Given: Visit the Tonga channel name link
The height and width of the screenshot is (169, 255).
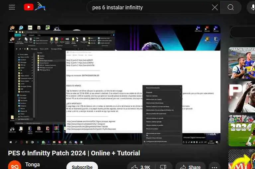Looking at the screenshot, I should coord(33,165).
